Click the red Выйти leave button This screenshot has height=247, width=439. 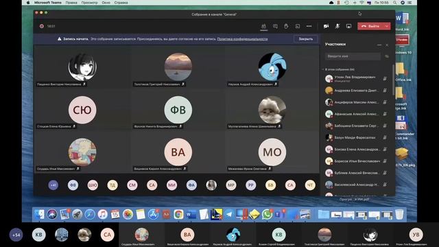click(x=370, y=26)
